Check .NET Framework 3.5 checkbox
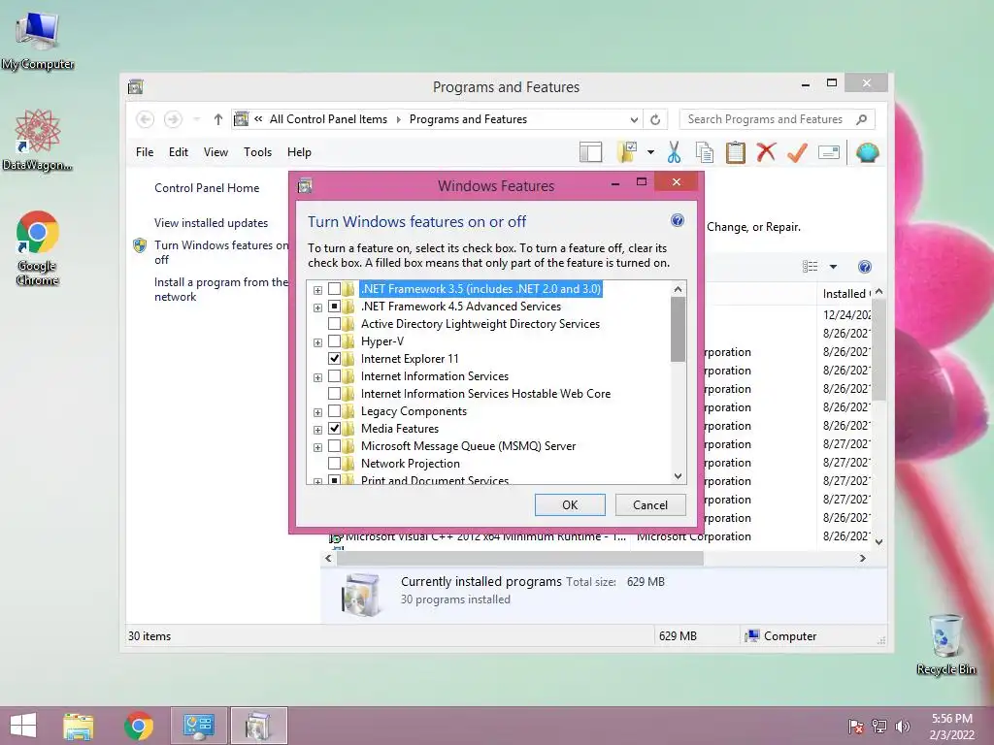The width and height of the screenshot is (994, 745). [334, 289]
